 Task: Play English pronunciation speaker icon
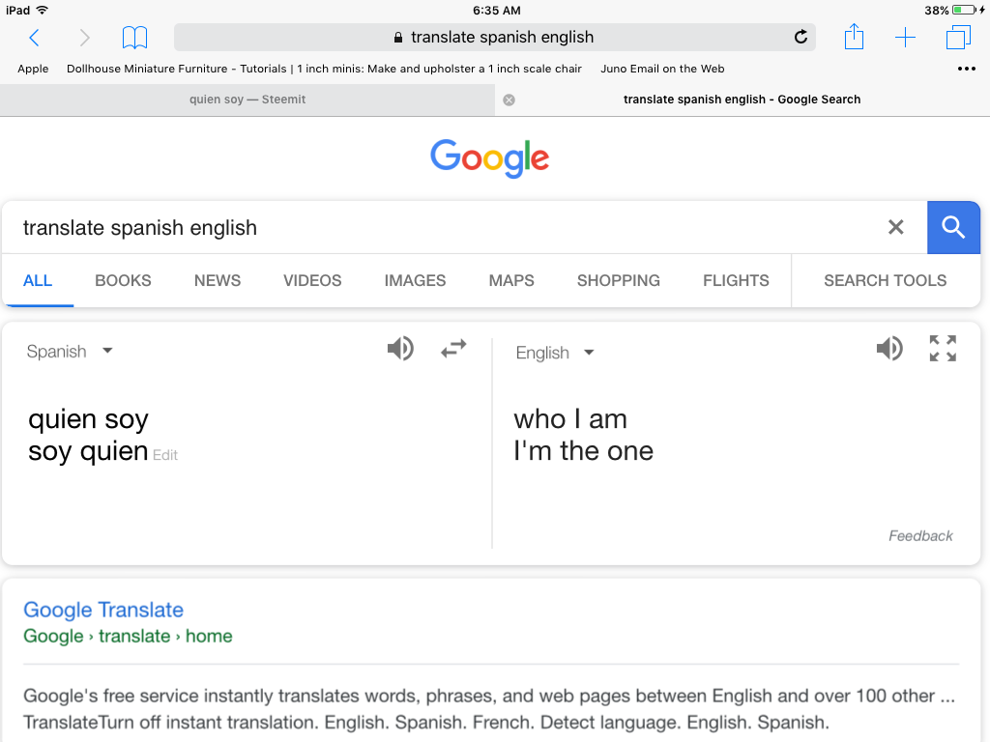(x=889, y=348)
